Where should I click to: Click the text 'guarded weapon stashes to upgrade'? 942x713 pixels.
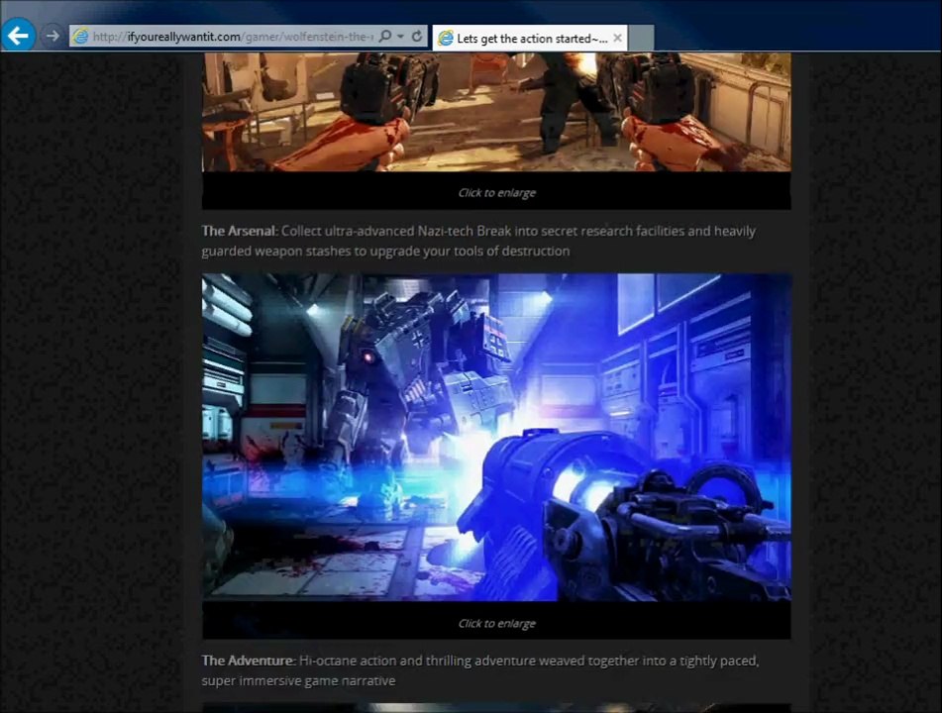pyautogui.click(x=311, y=252)
